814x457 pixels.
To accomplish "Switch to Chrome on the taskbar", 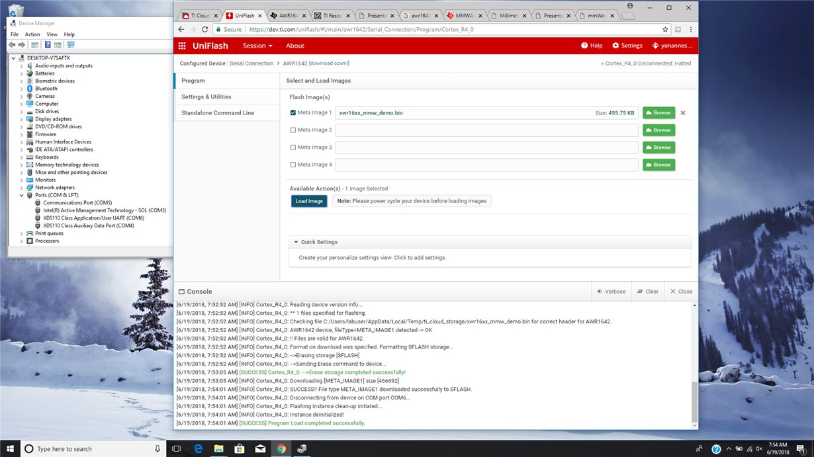I will [281, 448].
